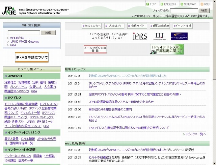Open the ドキュメント一覧 link
This screenshot has height=165, width=216.
(30, 113)
